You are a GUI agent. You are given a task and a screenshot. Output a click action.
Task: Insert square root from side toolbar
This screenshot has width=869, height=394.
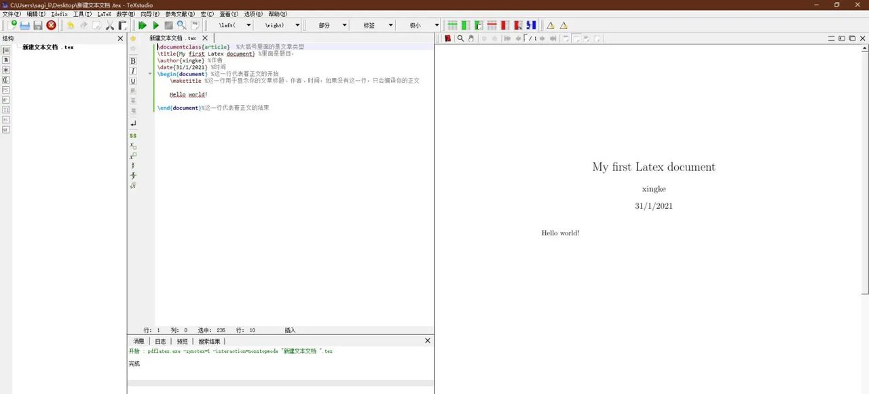(x=133, y=186)
